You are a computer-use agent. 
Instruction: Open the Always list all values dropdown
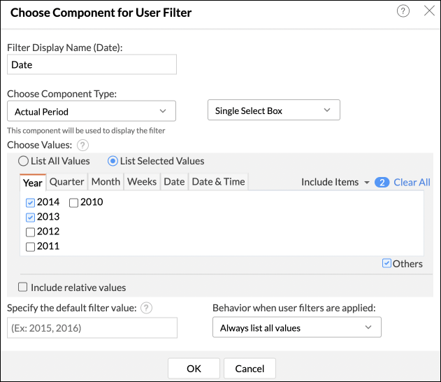click(x=296, y=327)
